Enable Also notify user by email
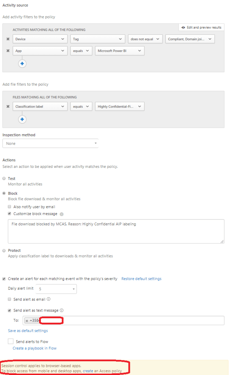The width and height of the screenshot is (232, 375). (x=10, y=207)
